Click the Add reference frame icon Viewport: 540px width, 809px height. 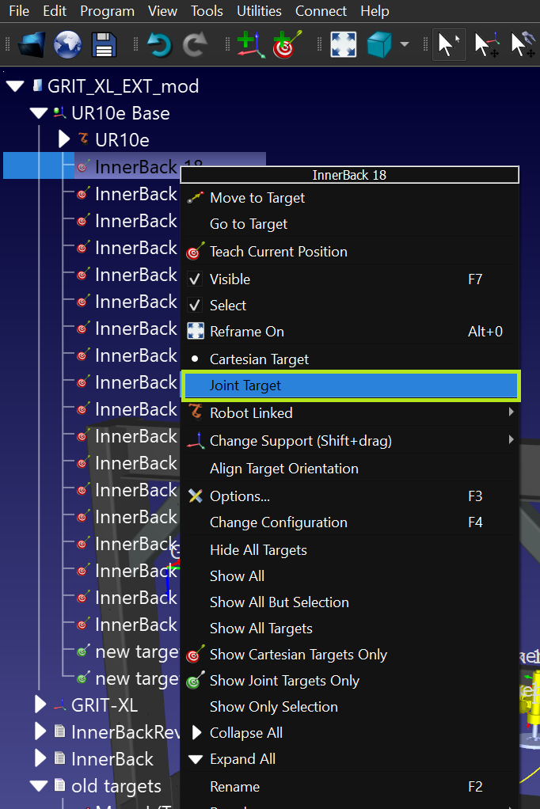coord(249,44)
